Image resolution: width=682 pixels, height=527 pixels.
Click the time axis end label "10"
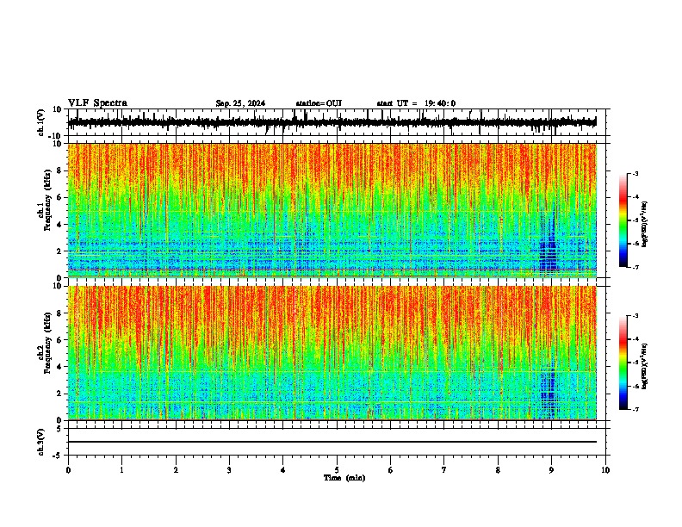pyautogui.click(x=605, y=470)
